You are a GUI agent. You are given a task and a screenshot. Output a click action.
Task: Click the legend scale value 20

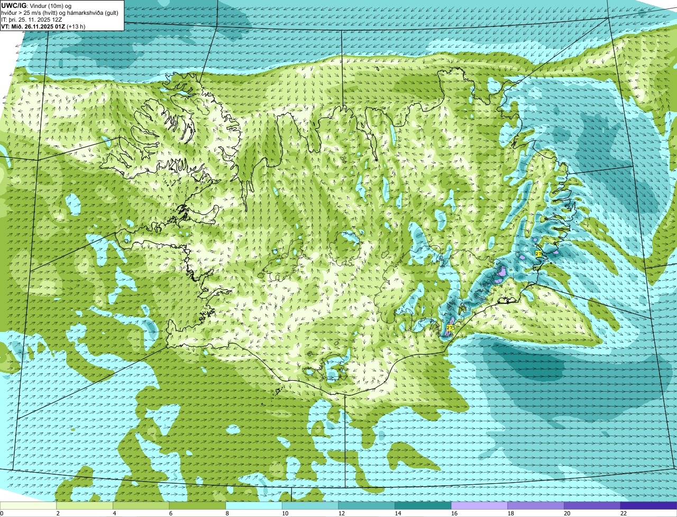click(x=567, y=513)
